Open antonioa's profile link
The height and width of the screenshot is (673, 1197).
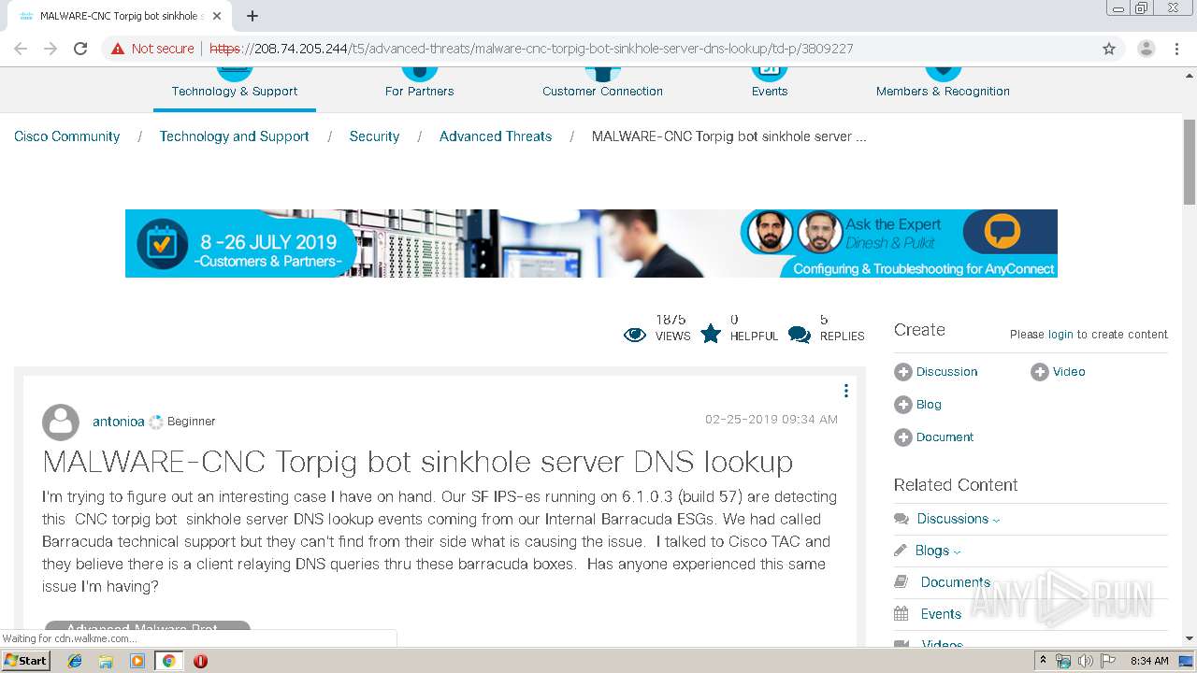tap(119, 422)
